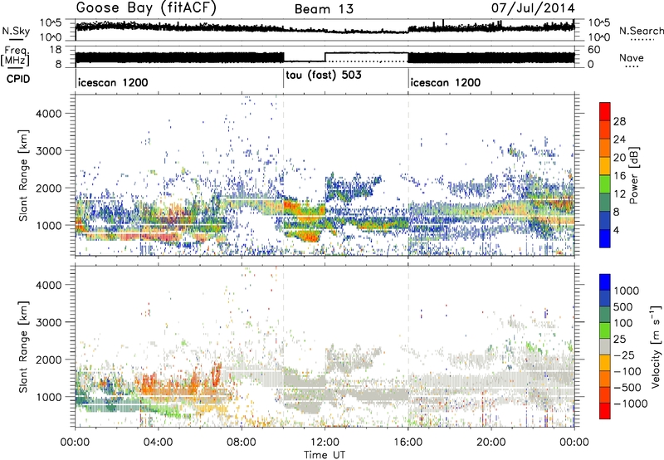Click the "18" frequency axis tick
The height and width of the screenshot is (460, 664).
56,50
